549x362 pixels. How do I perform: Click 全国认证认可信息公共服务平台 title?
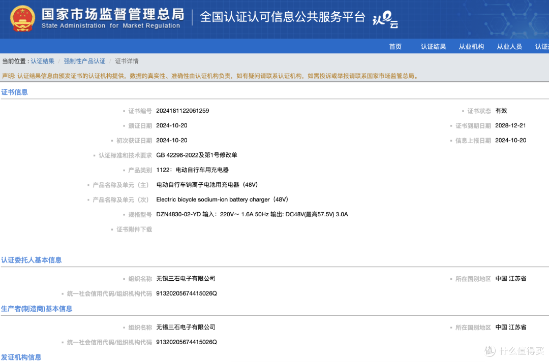coord(283,17)
